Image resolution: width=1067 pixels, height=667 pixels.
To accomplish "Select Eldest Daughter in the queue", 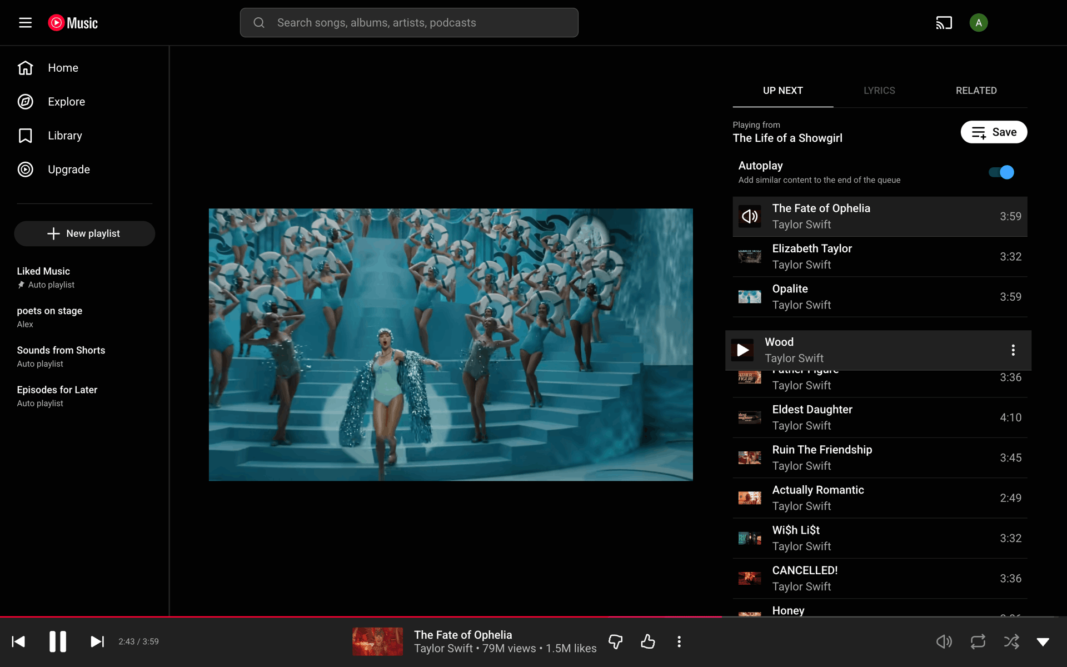I will click(880, 417).
